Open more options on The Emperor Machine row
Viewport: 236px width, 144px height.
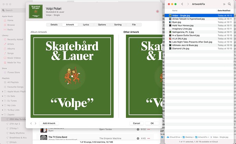[x=149, y=139]
